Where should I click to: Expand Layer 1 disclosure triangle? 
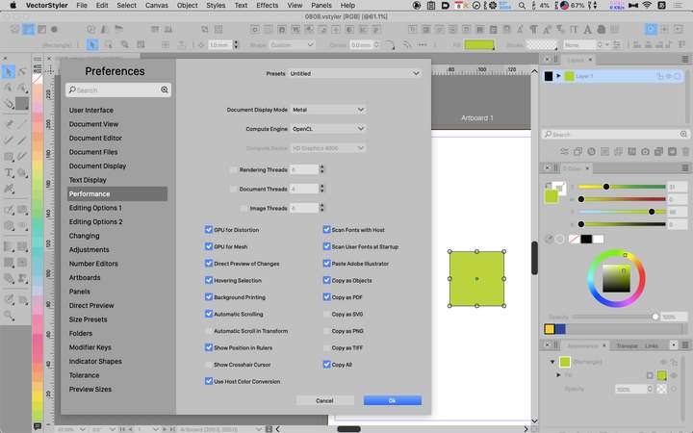pos(558,76)
